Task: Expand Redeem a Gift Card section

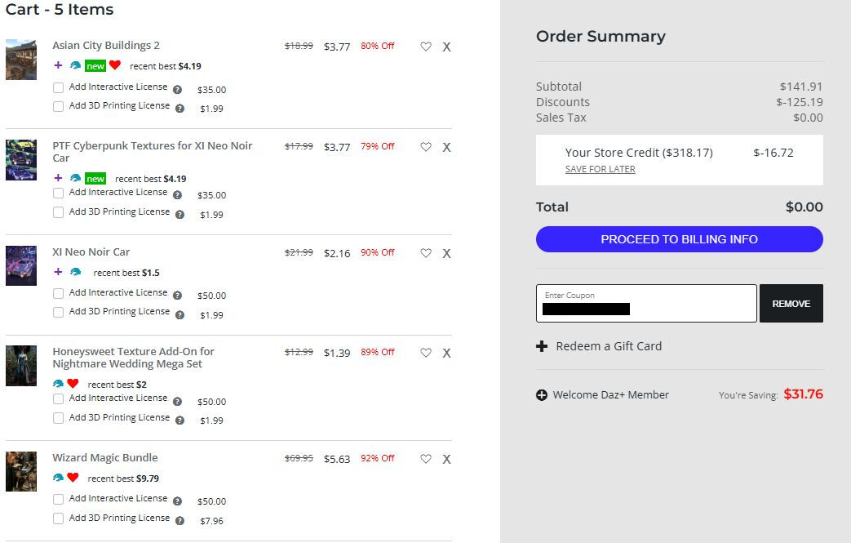Action: pos(599,346)
